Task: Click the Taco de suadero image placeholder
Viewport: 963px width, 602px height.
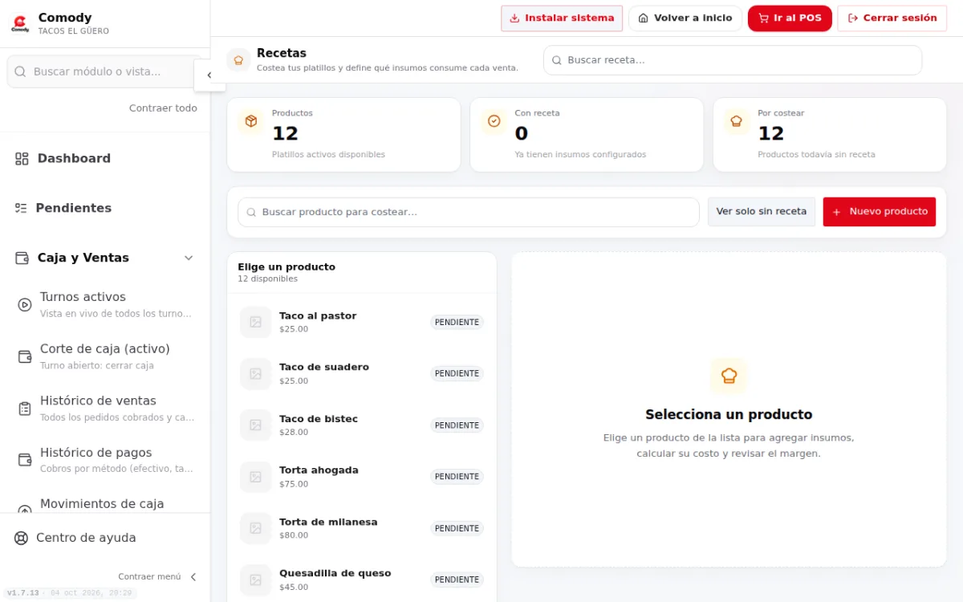Action: [x=256, y=373]
